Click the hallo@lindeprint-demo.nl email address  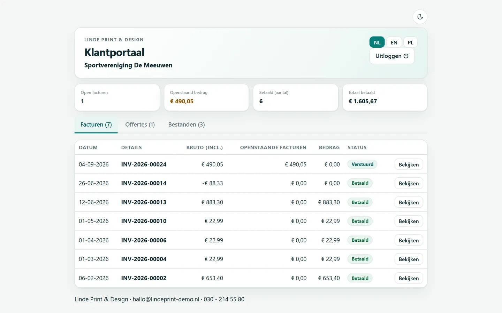(x=166, y=299)
